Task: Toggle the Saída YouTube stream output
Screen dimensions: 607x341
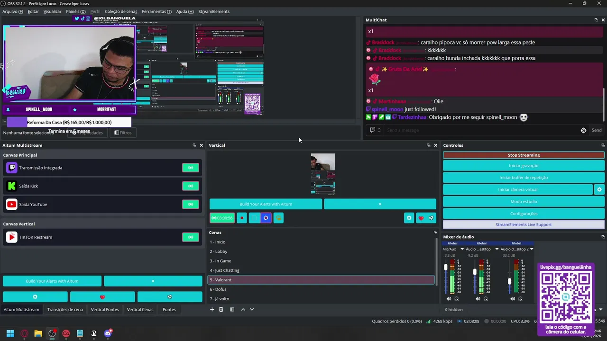Action: click(191, 204)
